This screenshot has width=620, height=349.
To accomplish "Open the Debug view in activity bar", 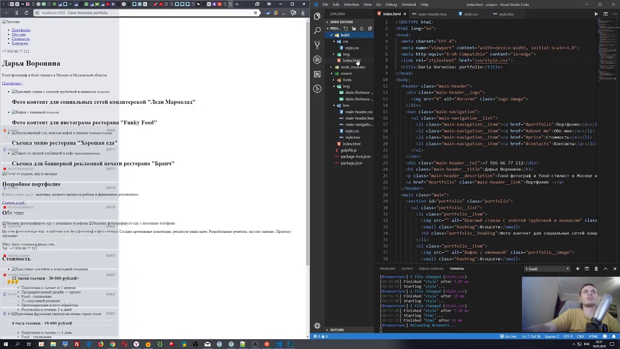I will pyautogui.click(x=317, y=60).
